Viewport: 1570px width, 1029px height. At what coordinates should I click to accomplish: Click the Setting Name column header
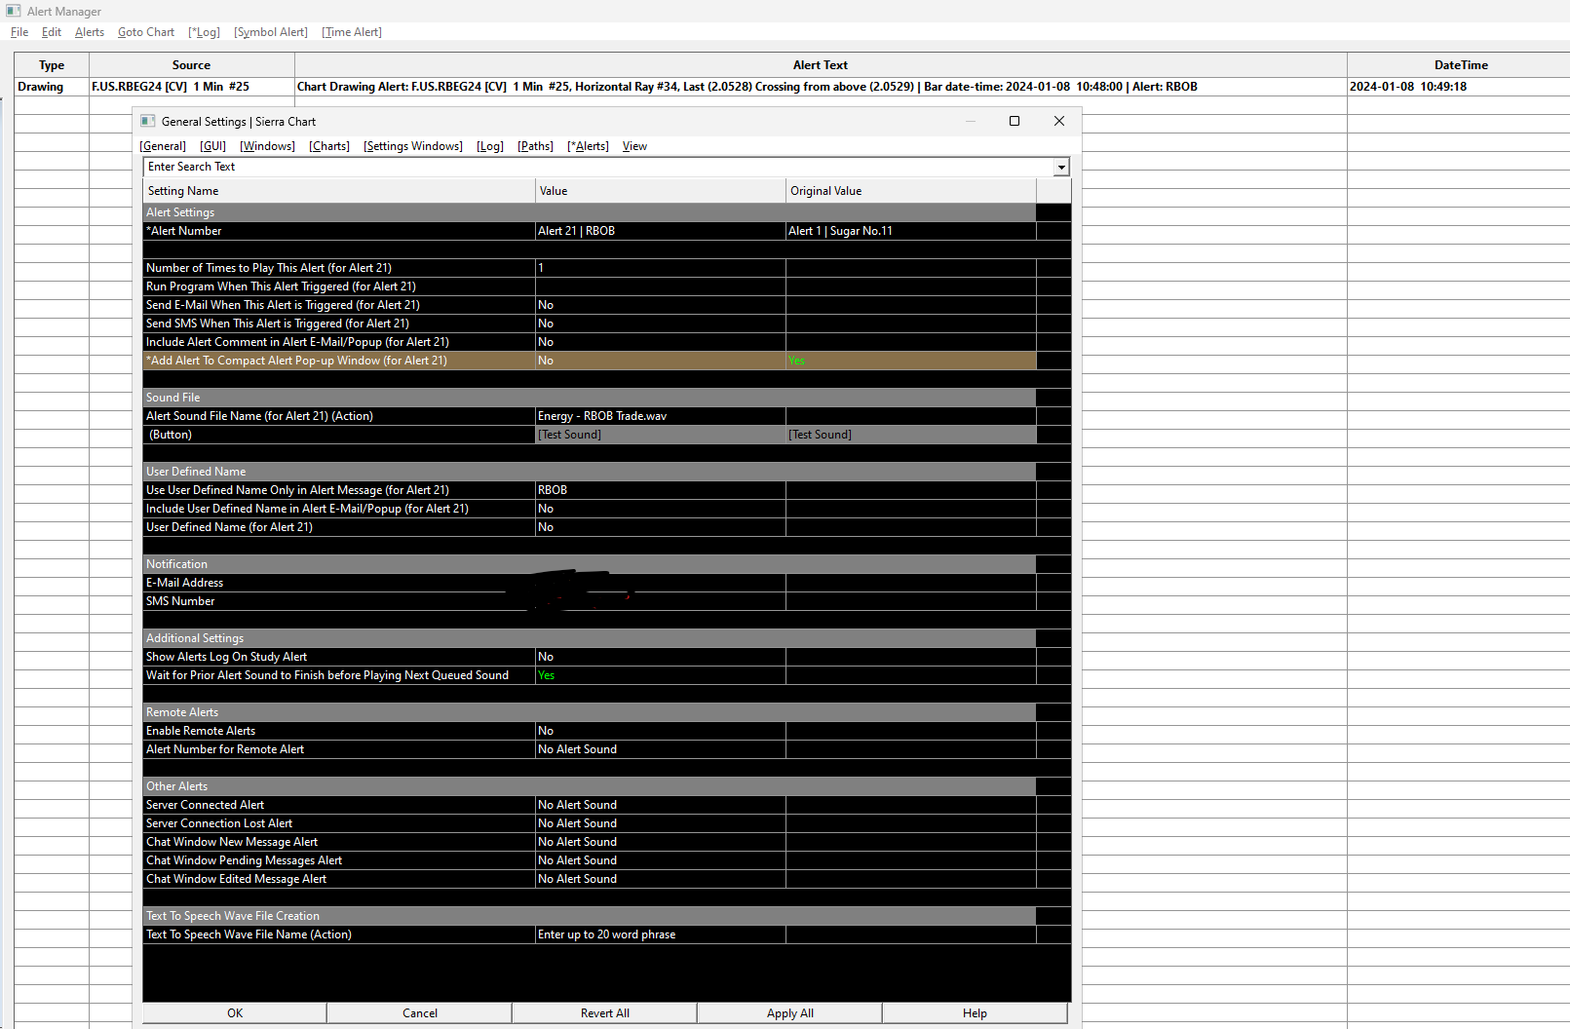339,191
